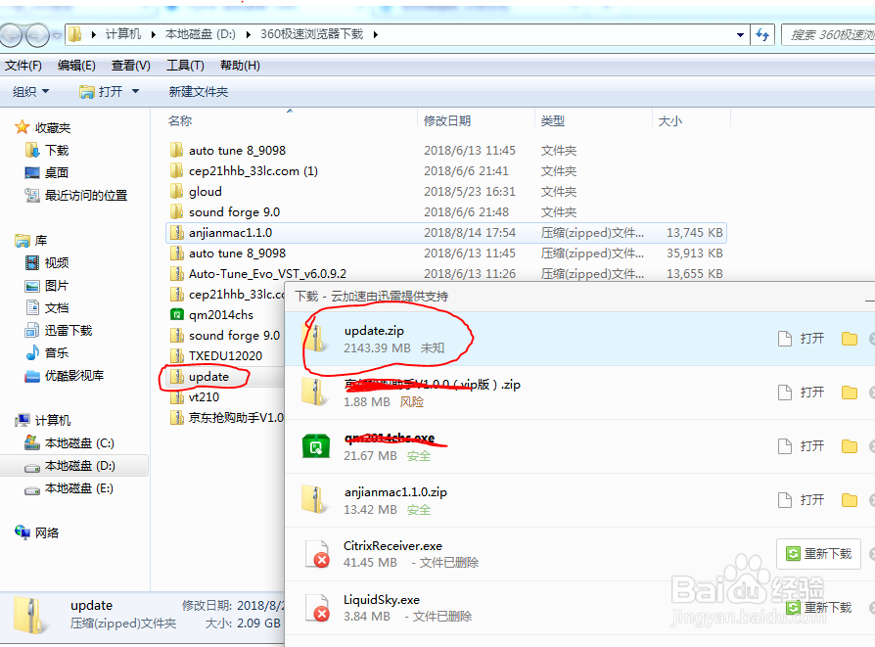Open the 工具(T) menu
The height and width of the screenshot is (647, 875).
point(185,66)
